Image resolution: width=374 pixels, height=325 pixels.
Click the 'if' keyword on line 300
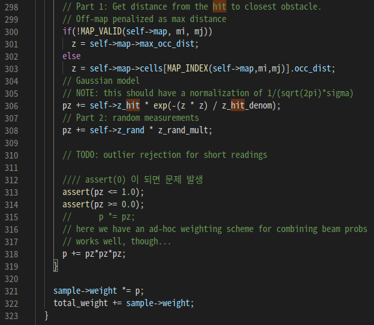67,31
